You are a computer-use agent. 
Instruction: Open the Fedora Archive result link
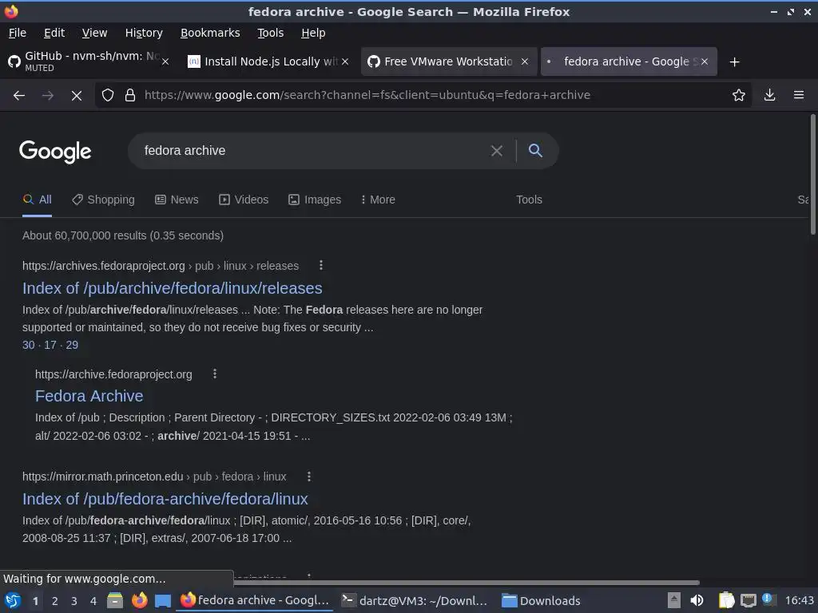(x=89, y=396)
